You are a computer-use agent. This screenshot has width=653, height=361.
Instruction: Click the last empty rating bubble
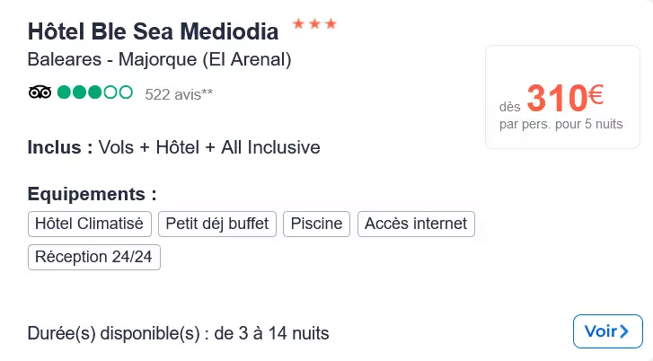point(126,92)
